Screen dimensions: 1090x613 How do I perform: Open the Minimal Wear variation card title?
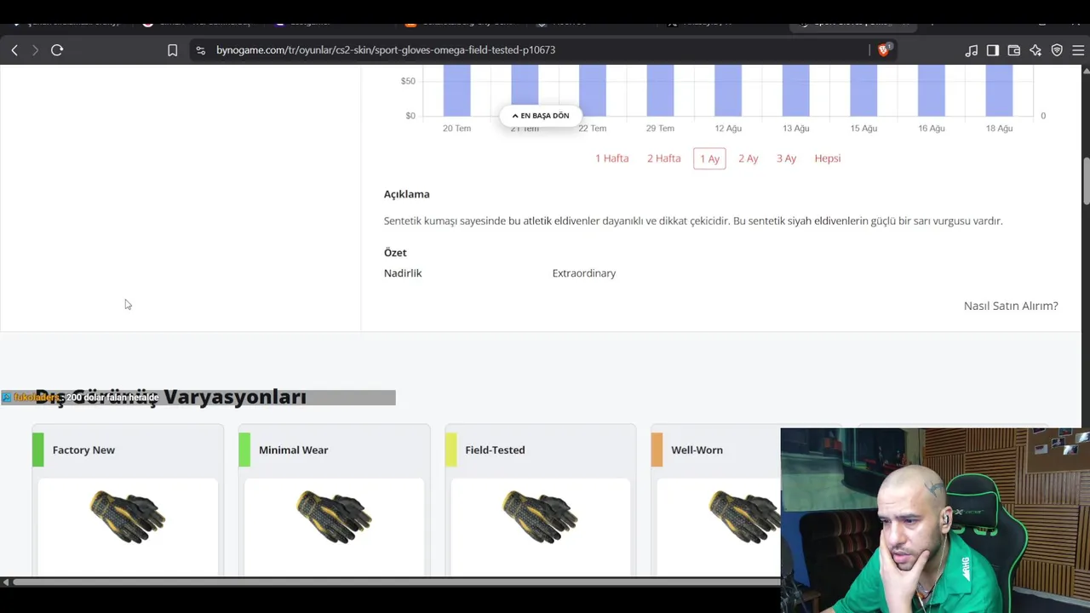pos(293,450)
